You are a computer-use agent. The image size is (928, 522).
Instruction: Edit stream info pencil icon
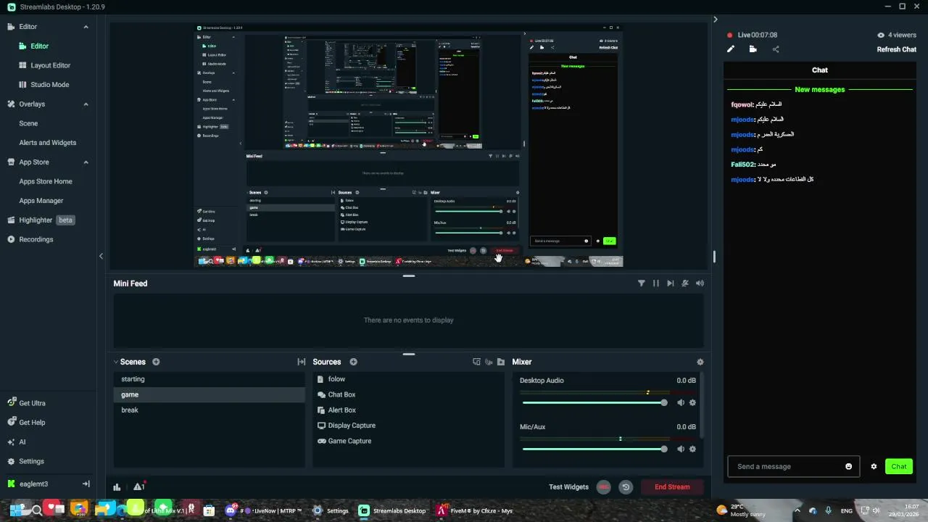pos(731,49)
